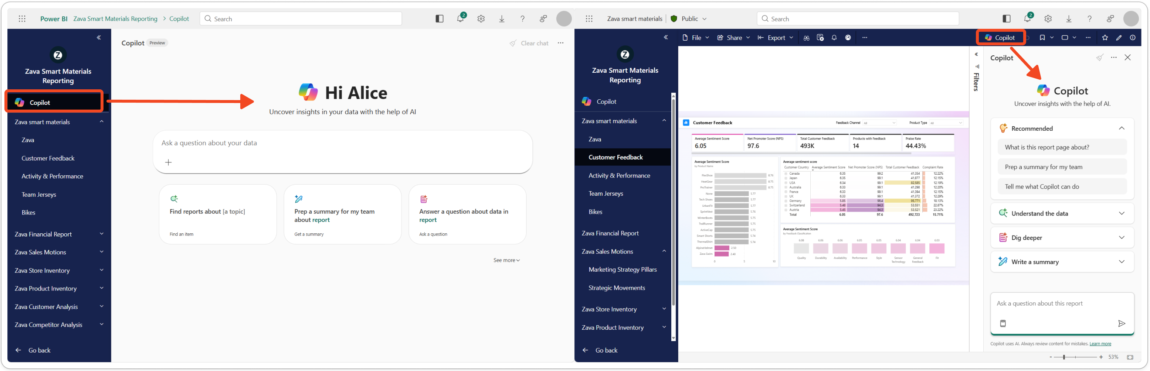Open the gauge metrics icon in report toolbar

pos(848,38)
